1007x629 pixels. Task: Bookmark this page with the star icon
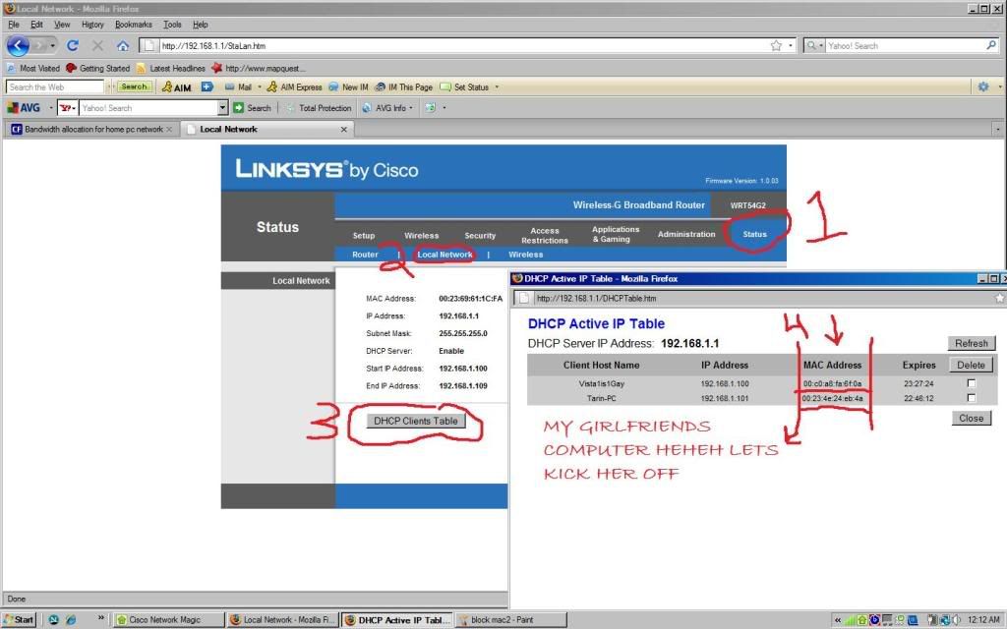[x=776, y=45]
